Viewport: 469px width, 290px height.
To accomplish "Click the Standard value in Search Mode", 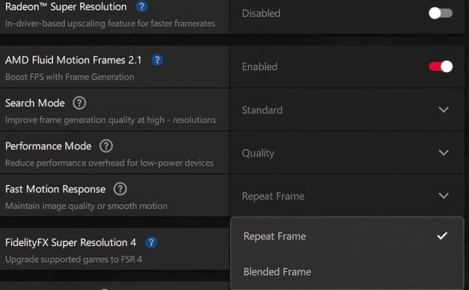I will (262, 110).
